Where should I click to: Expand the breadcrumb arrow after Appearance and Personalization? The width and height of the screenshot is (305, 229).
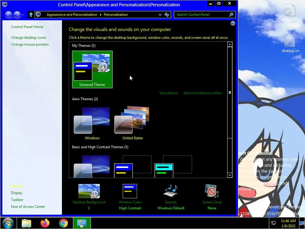[x=101, y=15]
